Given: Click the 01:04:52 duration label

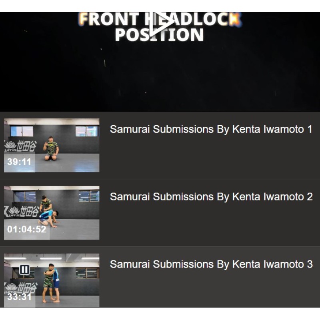Looking at the screenshot, I should click(27, 229).
